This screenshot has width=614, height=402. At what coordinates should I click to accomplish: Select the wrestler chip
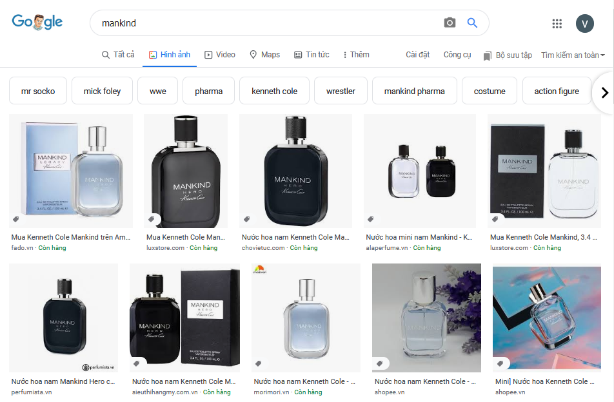click(341, 91)
